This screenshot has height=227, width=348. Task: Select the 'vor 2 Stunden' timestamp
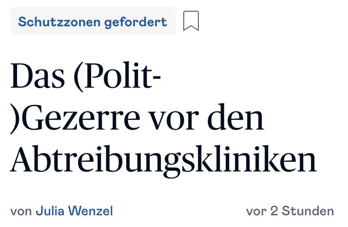point(290,211)
